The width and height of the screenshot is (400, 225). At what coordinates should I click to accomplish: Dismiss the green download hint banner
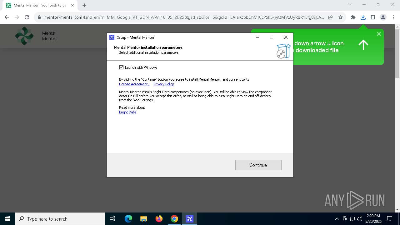tap(379, 34)
